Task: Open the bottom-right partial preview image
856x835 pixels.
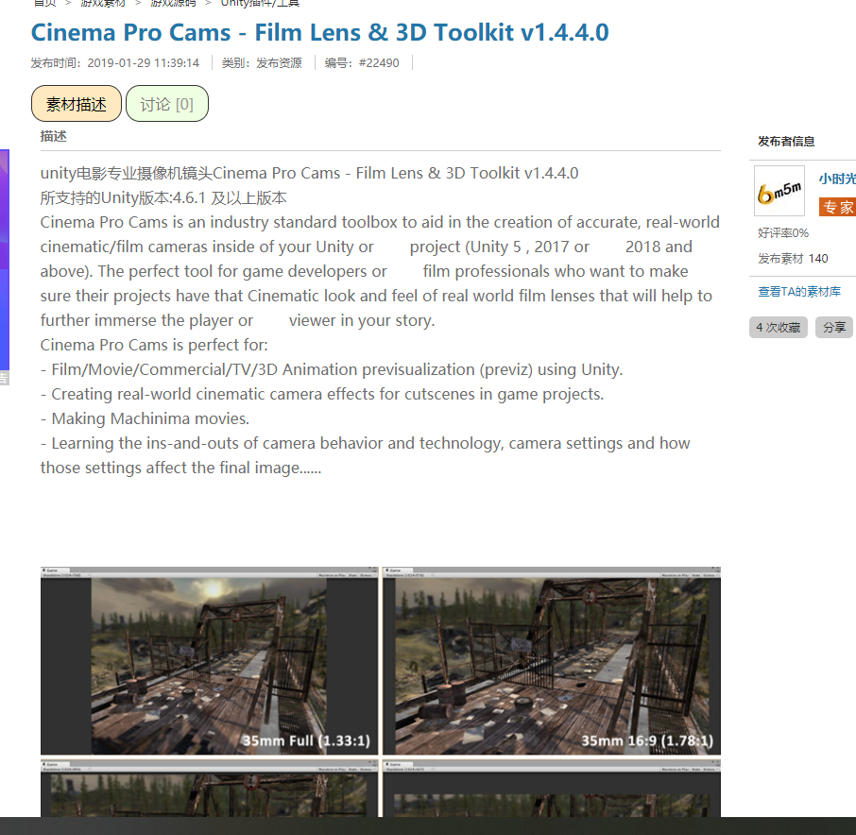Action: pos(552,788)
